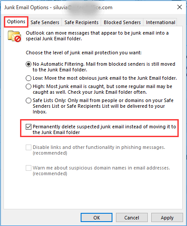The image size is (187, 226).
Task: Uncheck Permanently delete suspected junk email
Action: click(28, 127)
